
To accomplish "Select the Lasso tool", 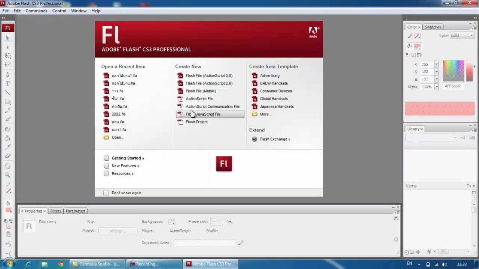I will pyautogui.click(x=7, y=64).
